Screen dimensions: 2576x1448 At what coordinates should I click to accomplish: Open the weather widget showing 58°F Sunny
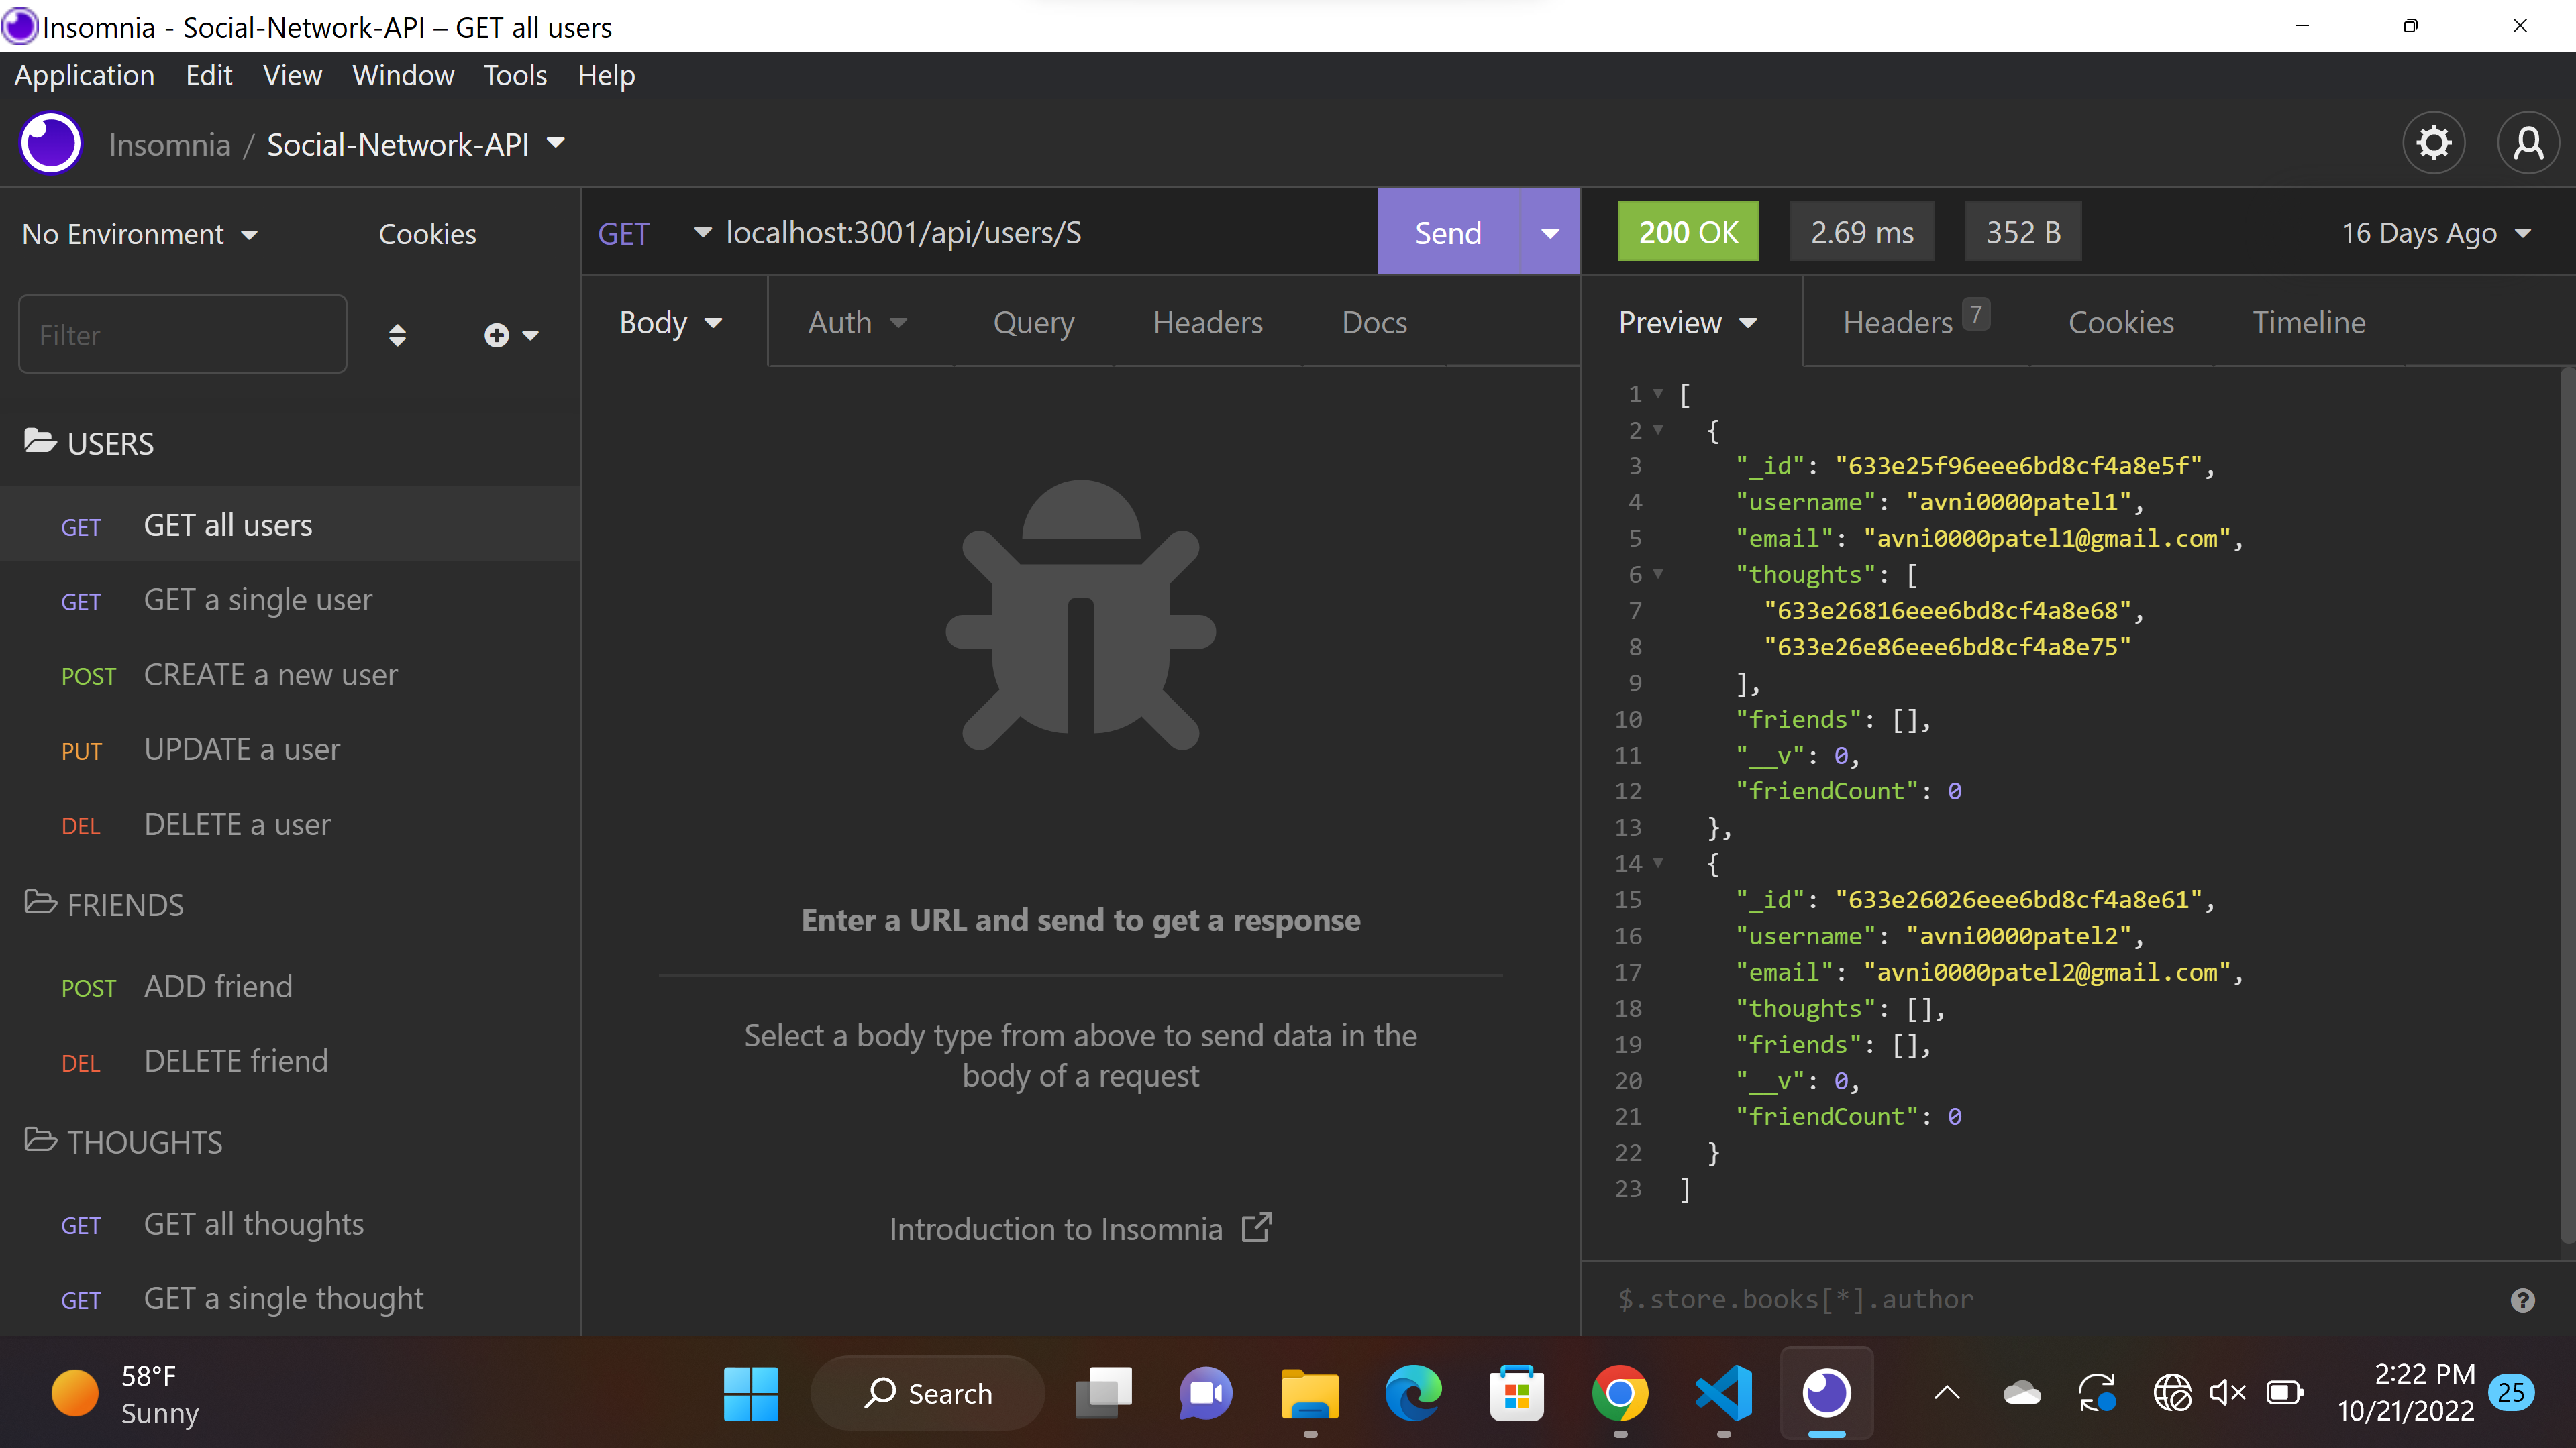click(x=125, y=1394)
